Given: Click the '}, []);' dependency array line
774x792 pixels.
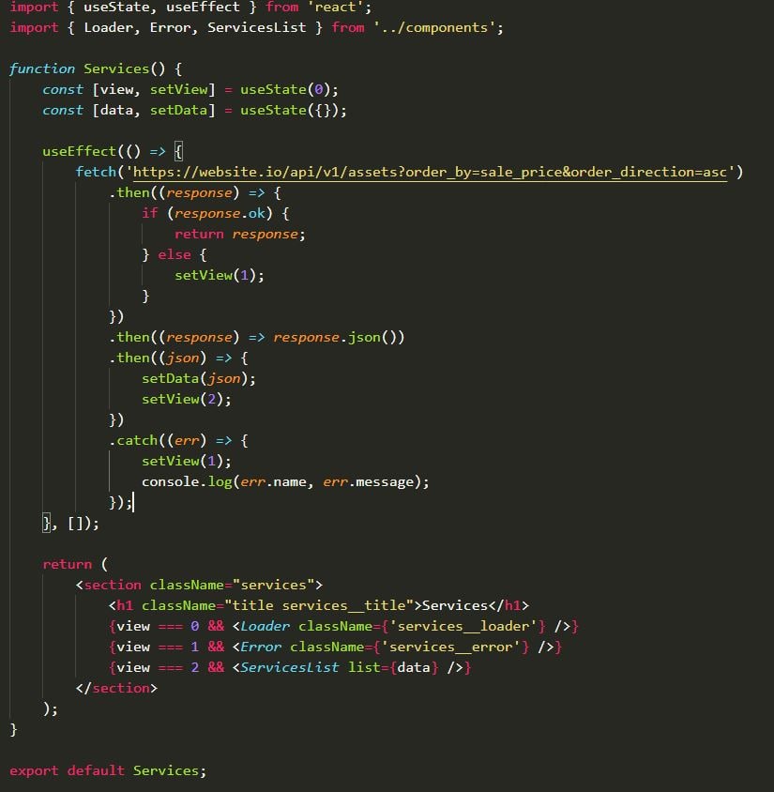Looking at the screenshot, I should pos(70,524).
